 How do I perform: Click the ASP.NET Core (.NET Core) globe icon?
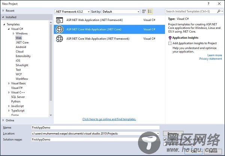pos(59,29)
